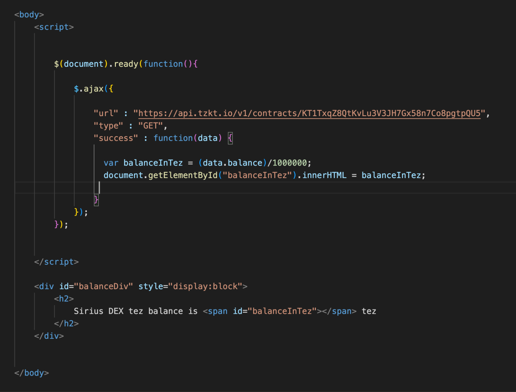Place cursor on $.ajax call

pyautogui.click(x=93, y=89)
